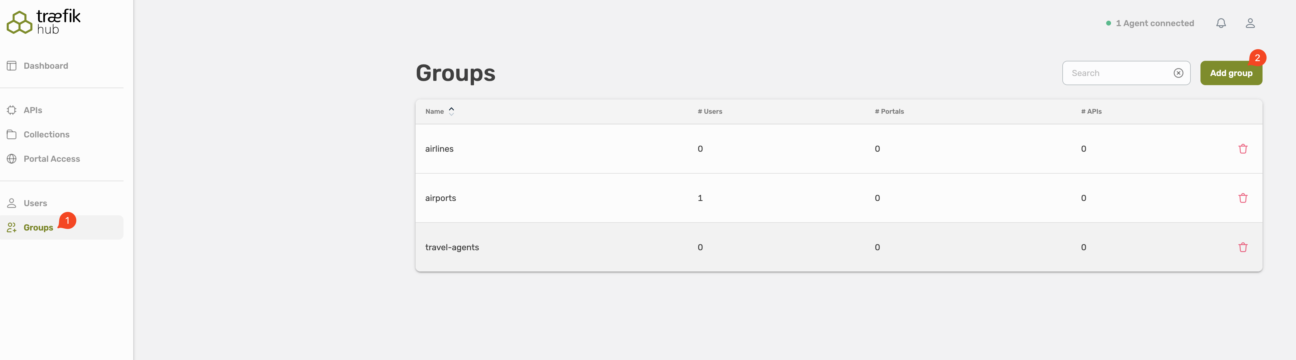Click the Groups sidebar icon
This screenshot has width=1296, height=360.
(x=12, y=227)
